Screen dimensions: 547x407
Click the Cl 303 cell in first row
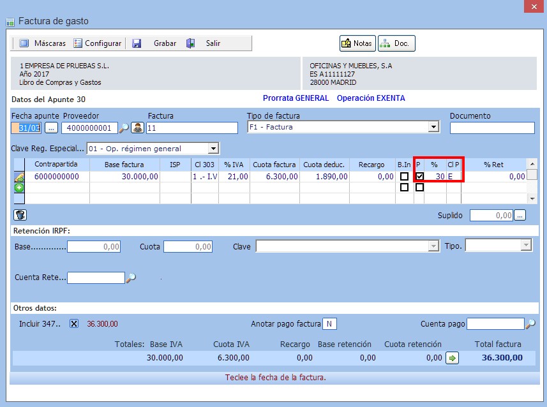tap(205, 177)
